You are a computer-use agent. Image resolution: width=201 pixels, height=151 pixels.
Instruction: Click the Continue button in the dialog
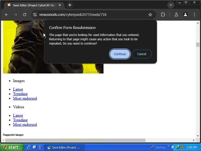[120, 54]
